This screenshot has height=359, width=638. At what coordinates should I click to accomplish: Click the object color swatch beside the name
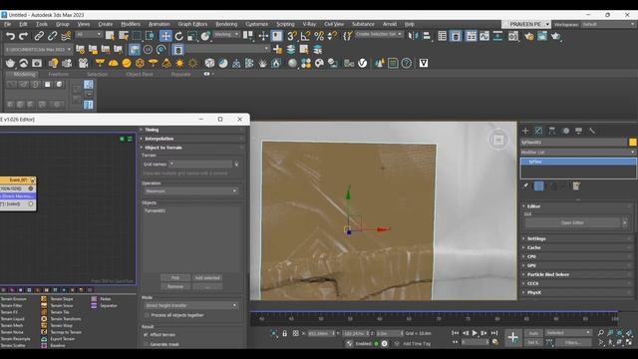(x=632, y=142)
